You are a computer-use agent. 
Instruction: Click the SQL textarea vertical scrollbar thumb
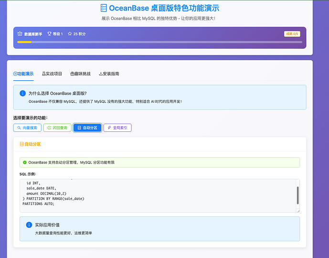click(297, 195)
